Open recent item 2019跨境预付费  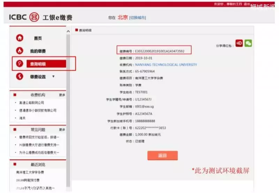pyautogui.click(x=28, y=180)
